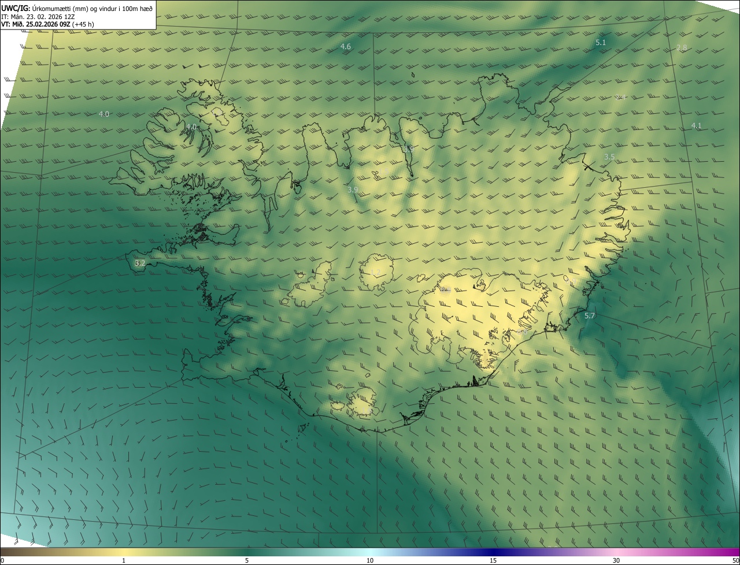The height and width of the screenshot is (565, 740).
Task: Click the 1.2 value label inside the glacier outline
Action: pos(375,272)
